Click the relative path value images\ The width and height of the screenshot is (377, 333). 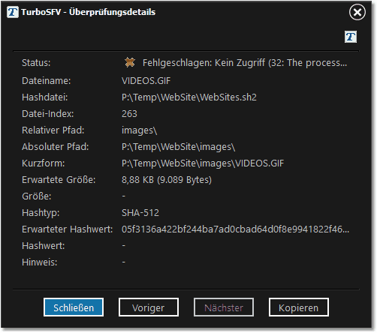click(139, 130)
